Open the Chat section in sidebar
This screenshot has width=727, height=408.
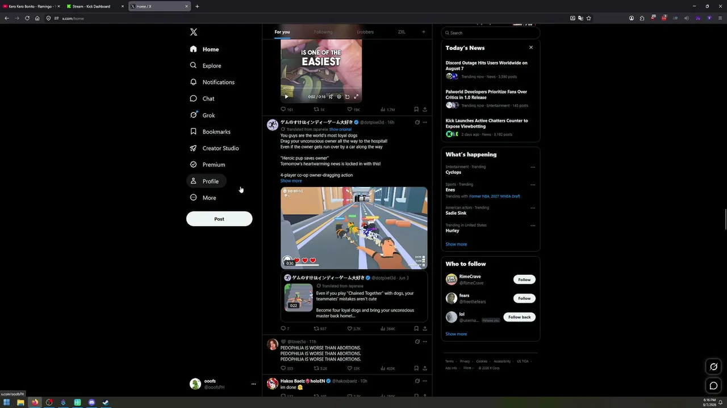(202, 99)
